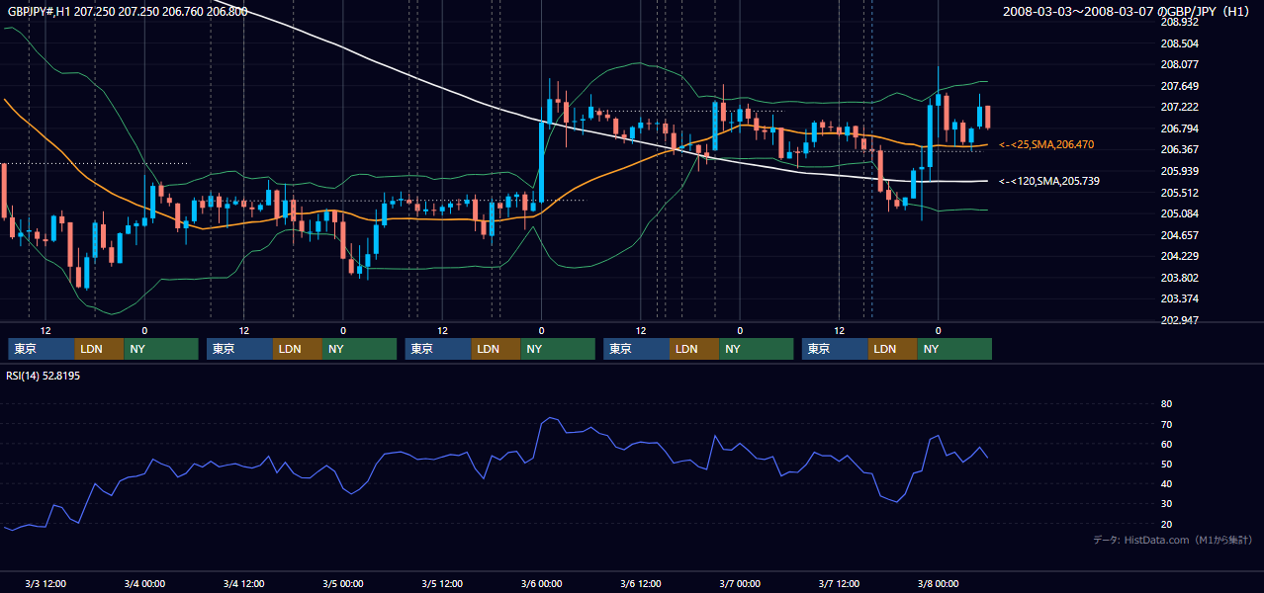1264x593 pixels.
Task: Click price axis label 204.657
Action: click(1180, 235)
